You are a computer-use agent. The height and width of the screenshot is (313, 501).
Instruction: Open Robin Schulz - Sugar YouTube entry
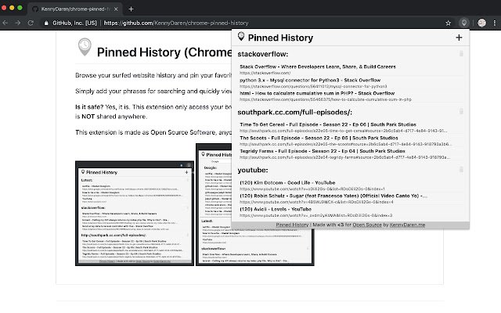click(333, 196)
